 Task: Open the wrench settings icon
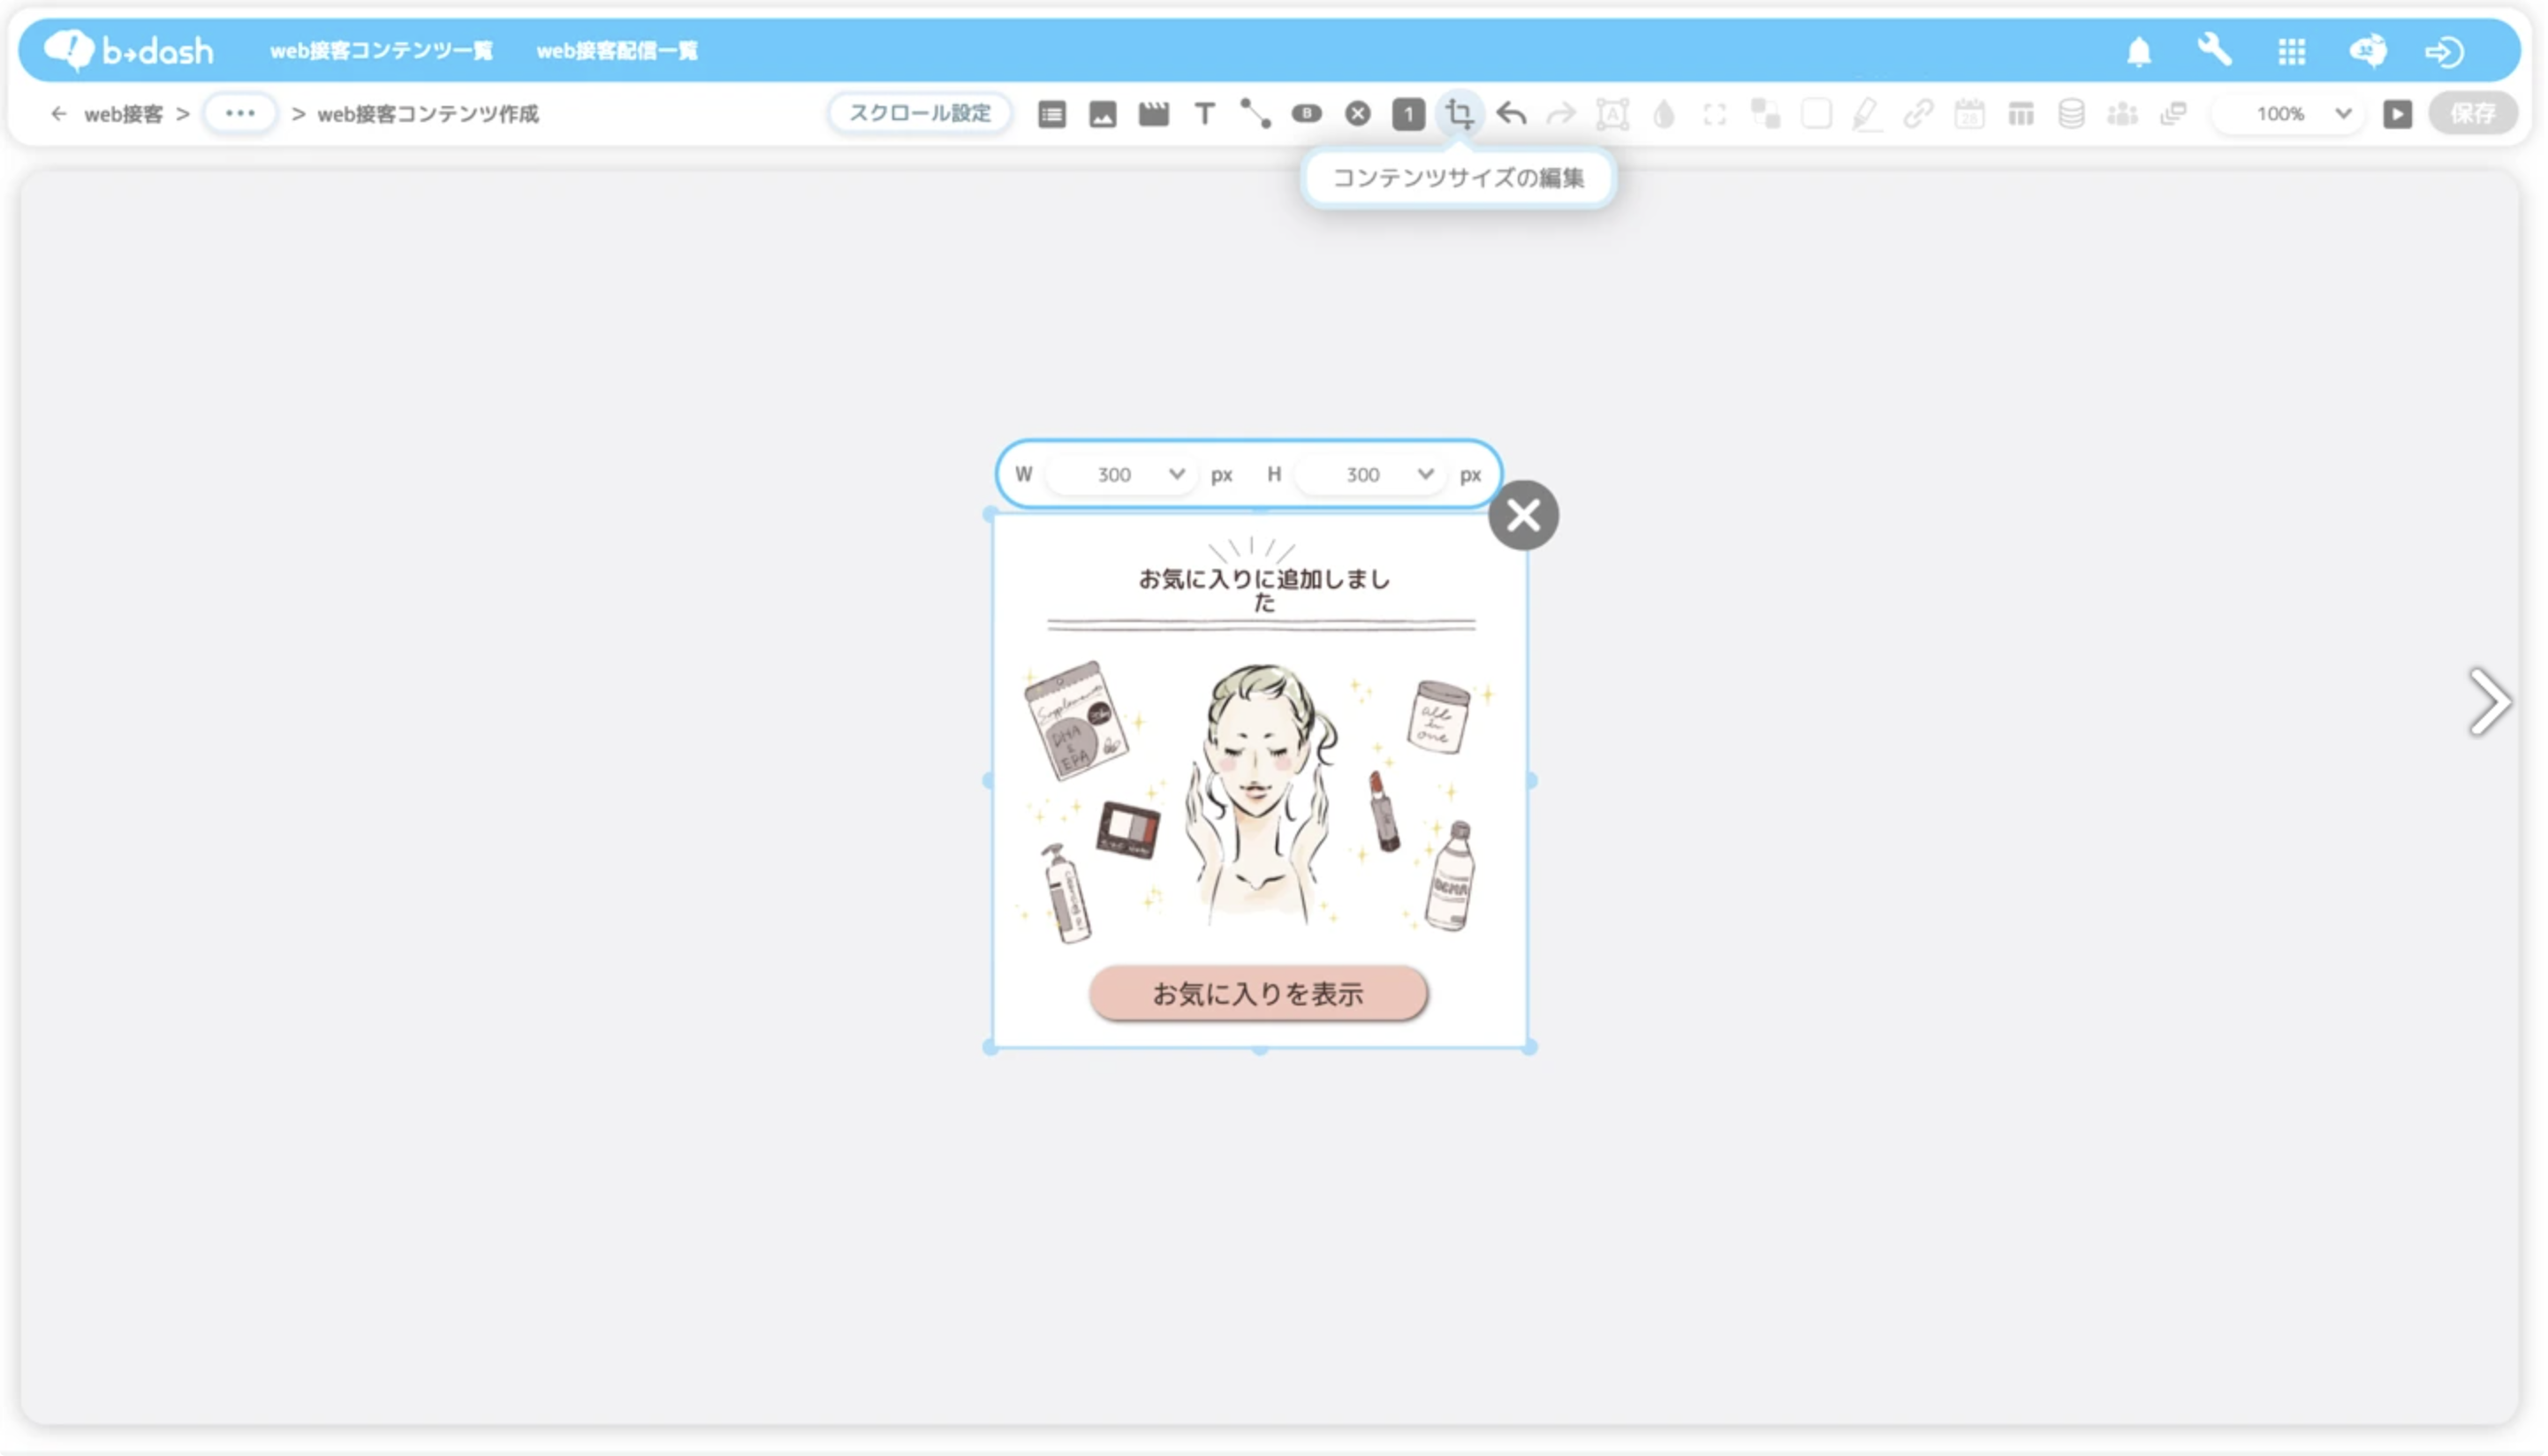(x=2215, y=50)
